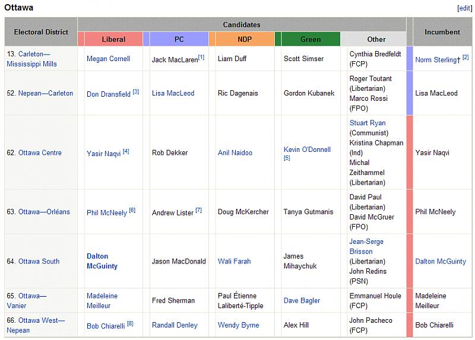The height and width of the screenshot is (340, 475).
Task: Open footnote 4 next to Yasir Naqvi
Action: [126, 151]
